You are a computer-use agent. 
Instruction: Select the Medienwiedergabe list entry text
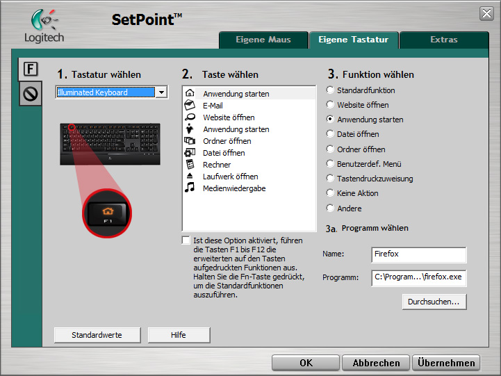pos(234,188)
